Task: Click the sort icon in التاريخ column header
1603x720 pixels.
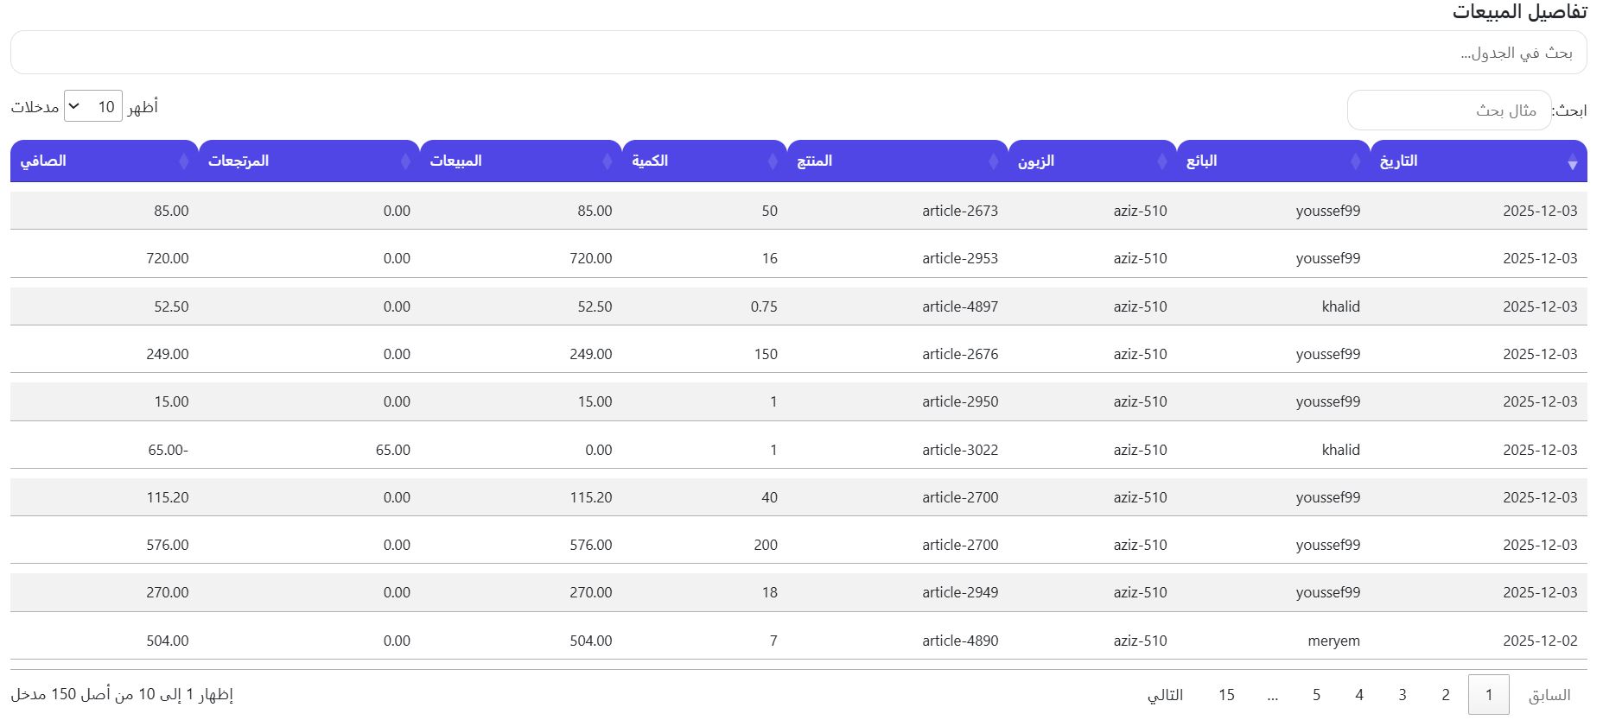Action: [1572, 162]
